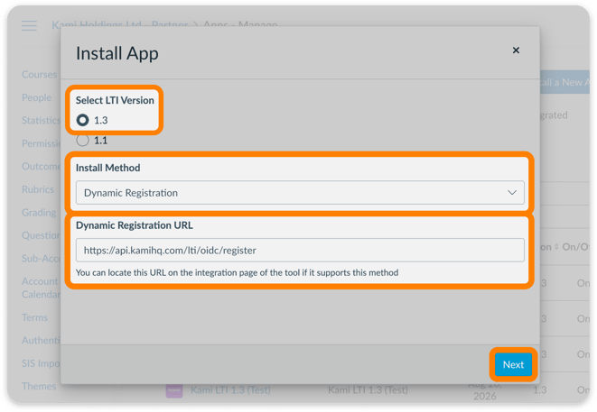
Task: Open Courses in the sidebar
Action: tap(39, 75)
